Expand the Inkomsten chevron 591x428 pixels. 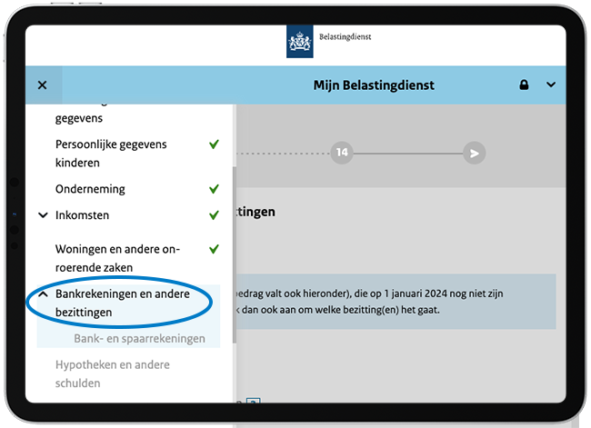click(x=43, y=215)
